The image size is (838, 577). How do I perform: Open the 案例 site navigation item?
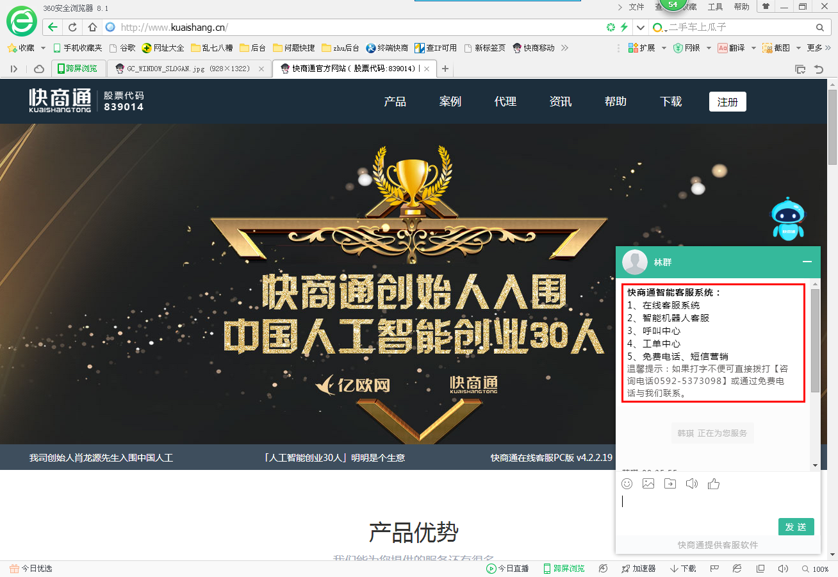pos(450,101)
